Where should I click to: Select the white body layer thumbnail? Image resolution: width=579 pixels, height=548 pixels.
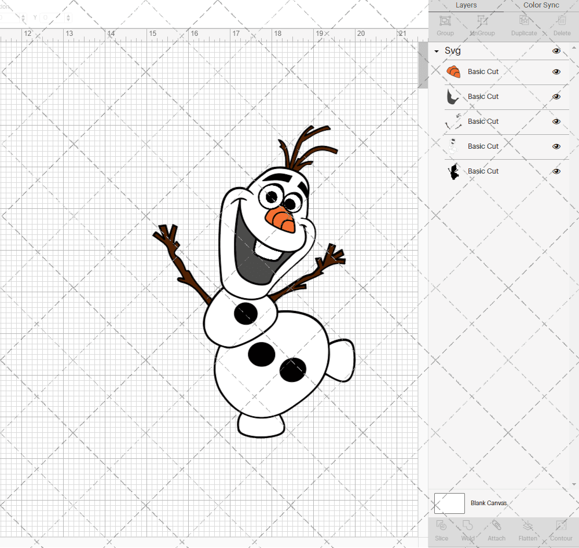click(x=453, y=146)
